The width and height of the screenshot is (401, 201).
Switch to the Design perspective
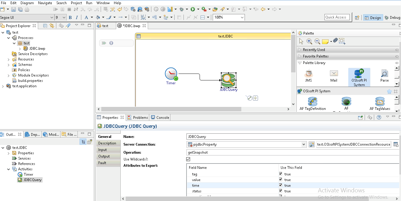point(372,18)
